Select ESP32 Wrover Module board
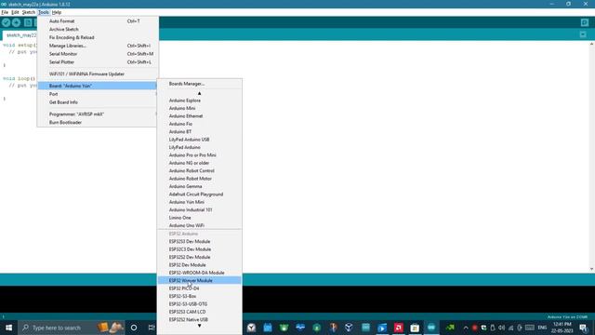The width and height of the screenshot is (595, 335). 200,280
